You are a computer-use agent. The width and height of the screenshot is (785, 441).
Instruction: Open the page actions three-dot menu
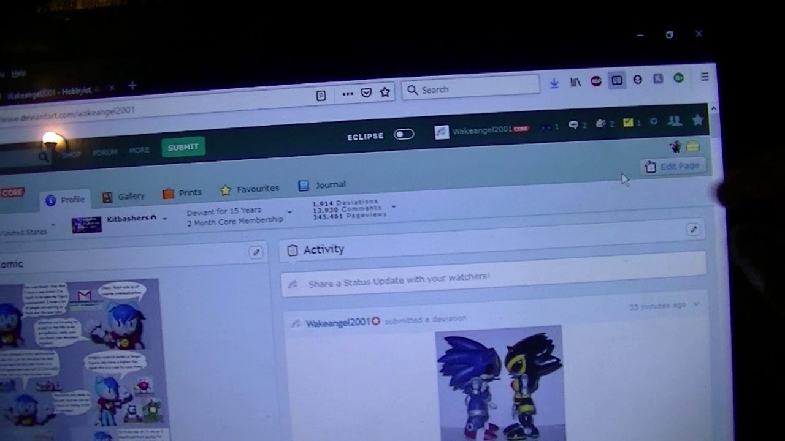tap(348, 94)
